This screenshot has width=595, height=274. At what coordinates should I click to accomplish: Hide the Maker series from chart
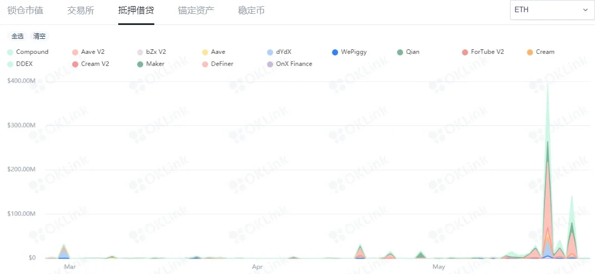tap(155, 64)
